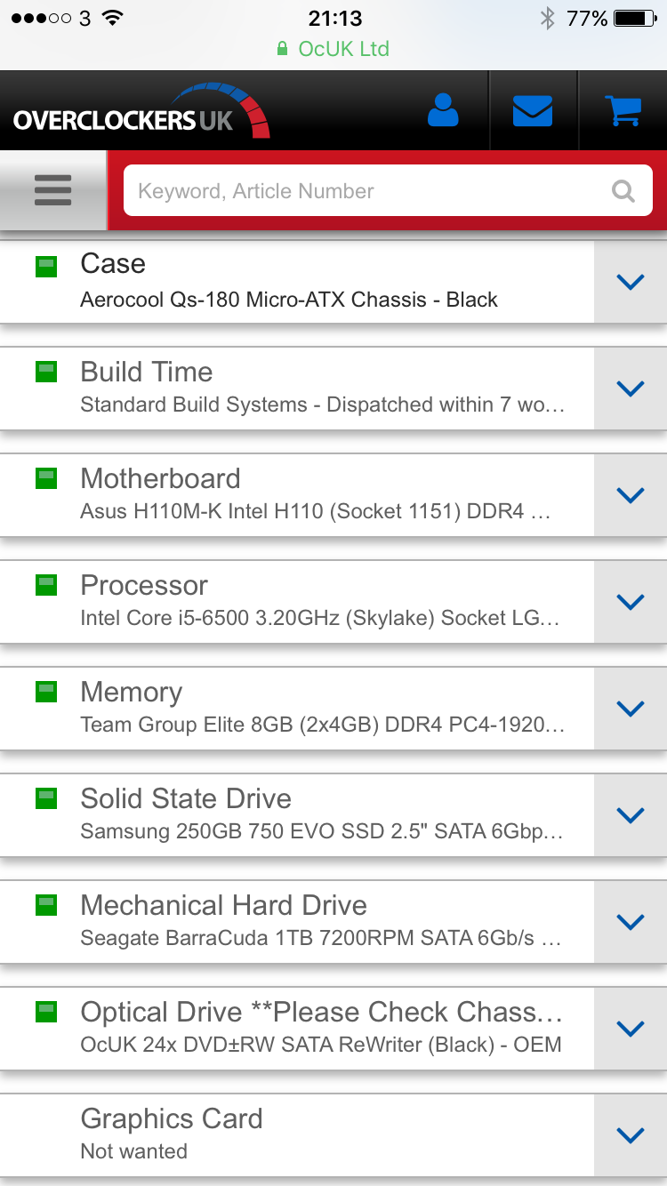
Task: Click the Overclockers UK logo
Action: pyautogui.click(x=141, y=112)
